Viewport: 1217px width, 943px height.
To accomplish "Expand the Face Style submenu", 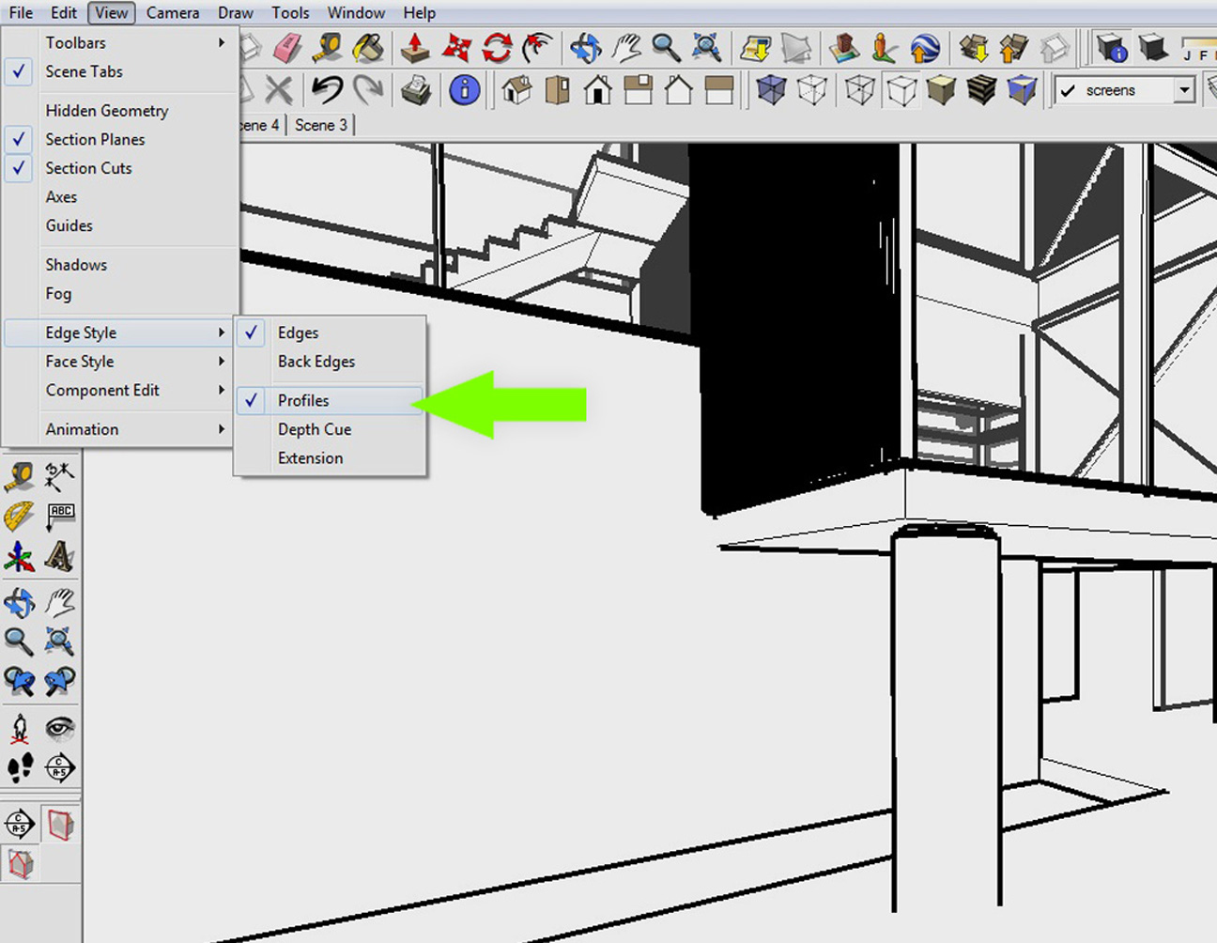I will tap(79, 362).
